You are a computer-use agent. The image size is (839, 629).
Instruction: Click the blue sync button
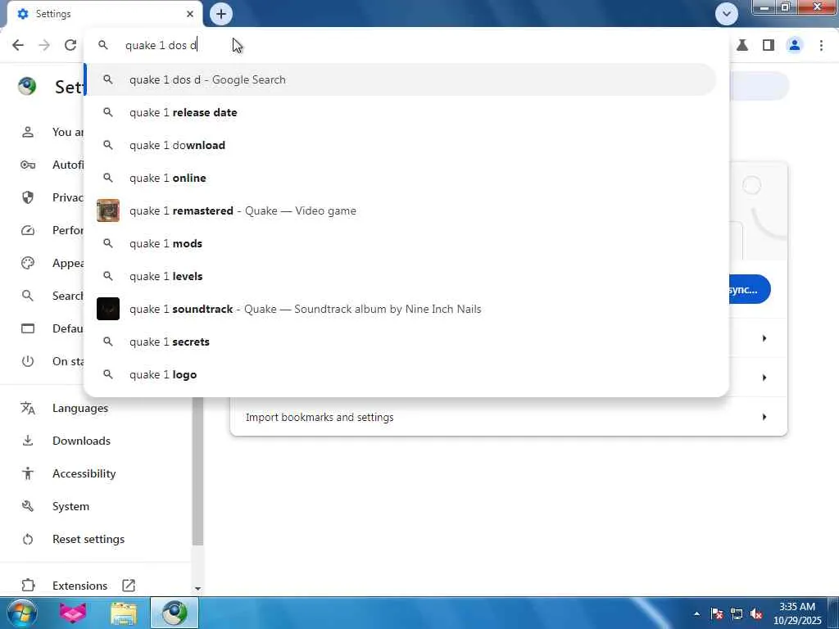(x=749, y=289)
